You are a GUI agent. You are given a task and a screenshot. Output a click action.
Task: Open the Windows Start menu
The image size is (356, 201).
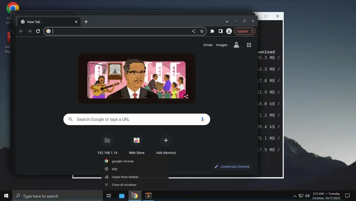point(6,196)
